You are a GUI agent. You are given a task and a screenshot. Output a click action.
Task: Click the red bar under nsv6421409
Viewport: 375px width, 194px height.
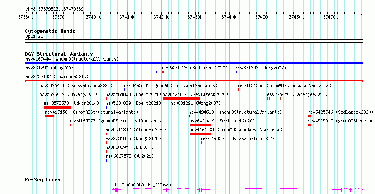tap(200, 125)
